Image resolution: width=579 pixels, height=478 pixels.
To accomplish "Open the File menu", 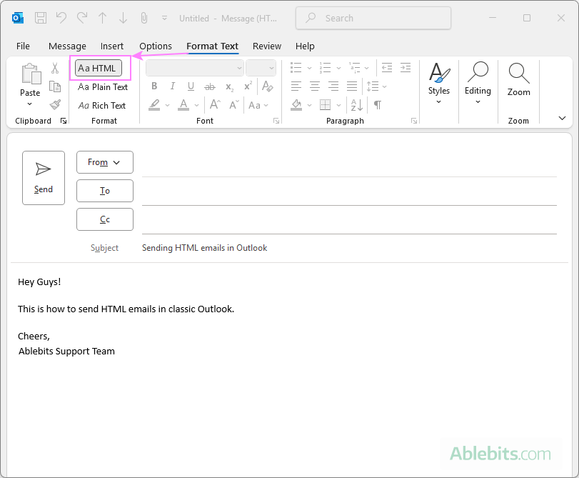I will (23, 46).
